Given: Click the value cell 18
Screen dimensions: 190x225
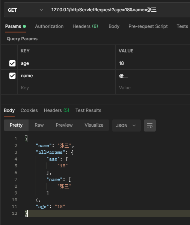Looking at the screenshot, I should 153,63.
